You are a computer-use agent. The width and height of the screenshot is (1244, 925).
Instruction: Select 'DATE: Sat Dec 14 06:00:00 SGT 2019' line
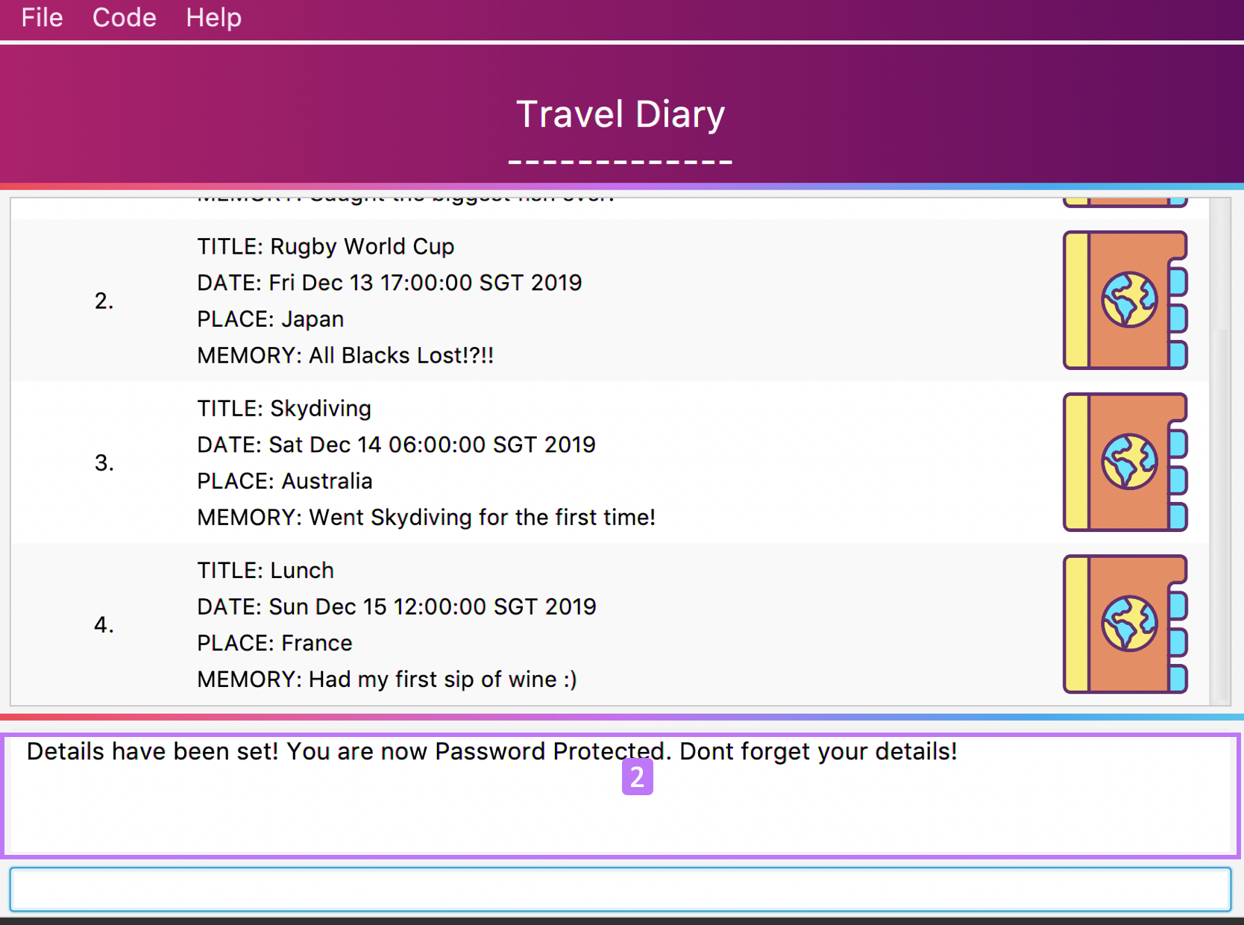point(396,445)
